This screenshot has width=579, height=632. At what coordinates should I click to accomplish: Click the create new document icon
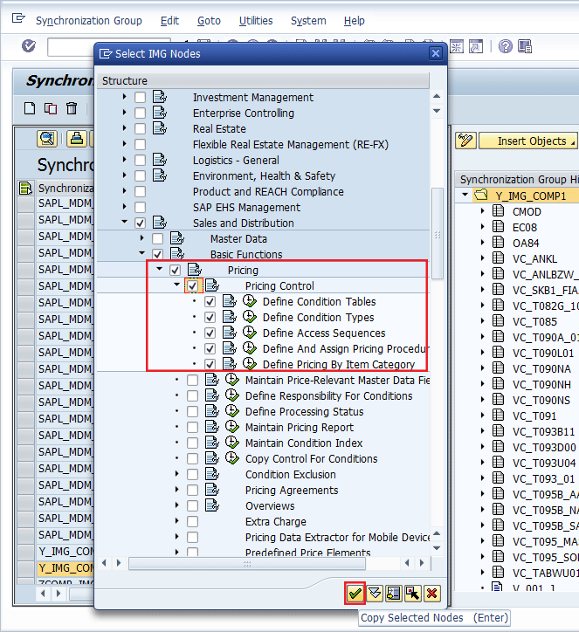(x=30, y=108)
